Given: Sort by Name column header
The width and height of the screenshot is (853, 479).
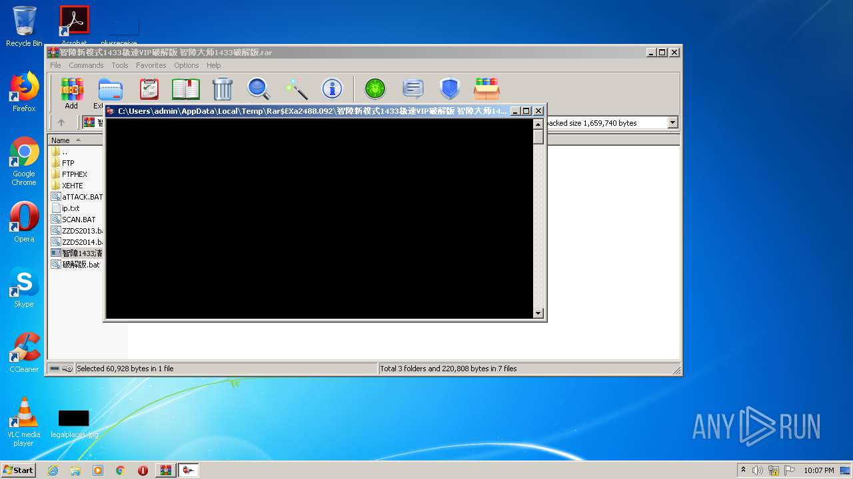Looking at the screenshot, I should [x=75, y=140].
